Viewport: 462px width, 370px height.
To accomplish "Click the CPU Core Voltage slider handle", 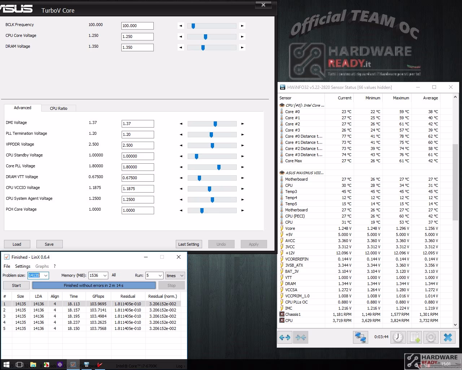I will pos(205,36).
